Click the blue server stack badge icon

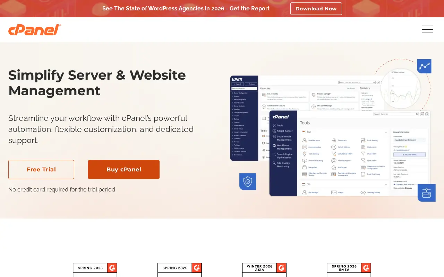(x=426, y=193)
